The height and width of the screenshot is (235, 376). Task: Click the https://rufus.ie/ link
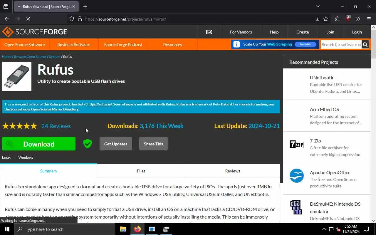point(100,104)
